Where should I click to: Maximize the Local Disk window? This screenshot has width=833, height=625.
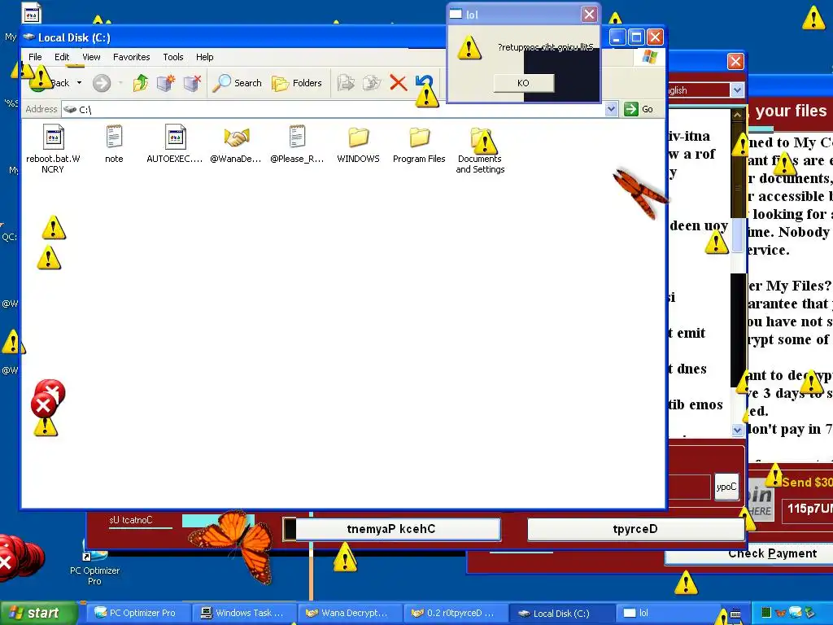636,37
